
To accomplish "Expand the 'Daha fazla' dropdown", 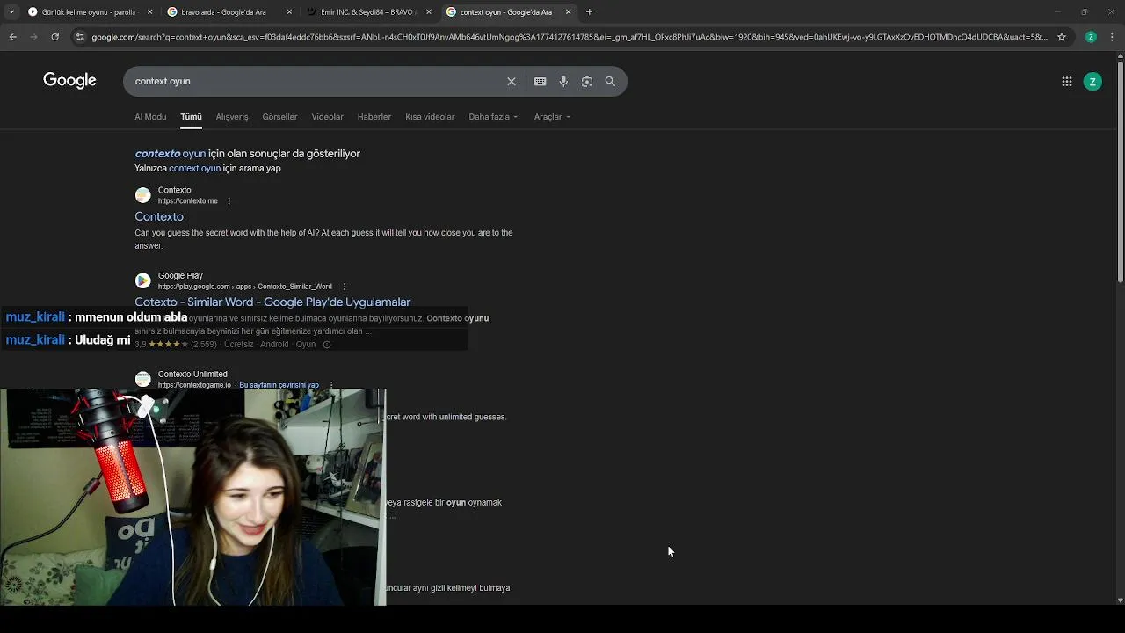I will tap(493, 117).
